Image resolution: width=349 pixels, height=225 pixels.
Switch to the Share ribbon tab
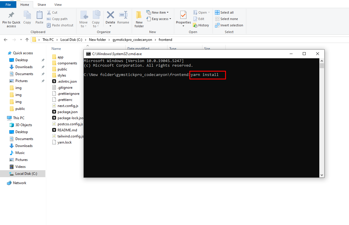42,5
